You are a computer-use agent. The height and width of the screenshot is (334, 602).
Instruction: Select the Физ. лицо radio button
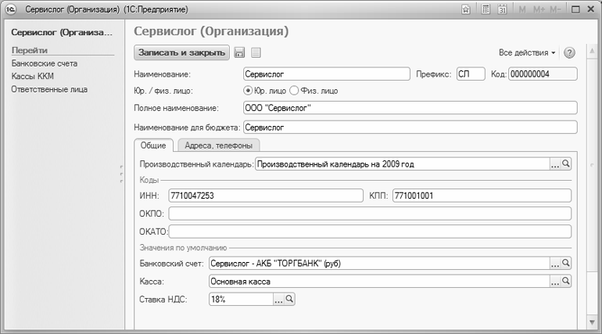point(295,91)
